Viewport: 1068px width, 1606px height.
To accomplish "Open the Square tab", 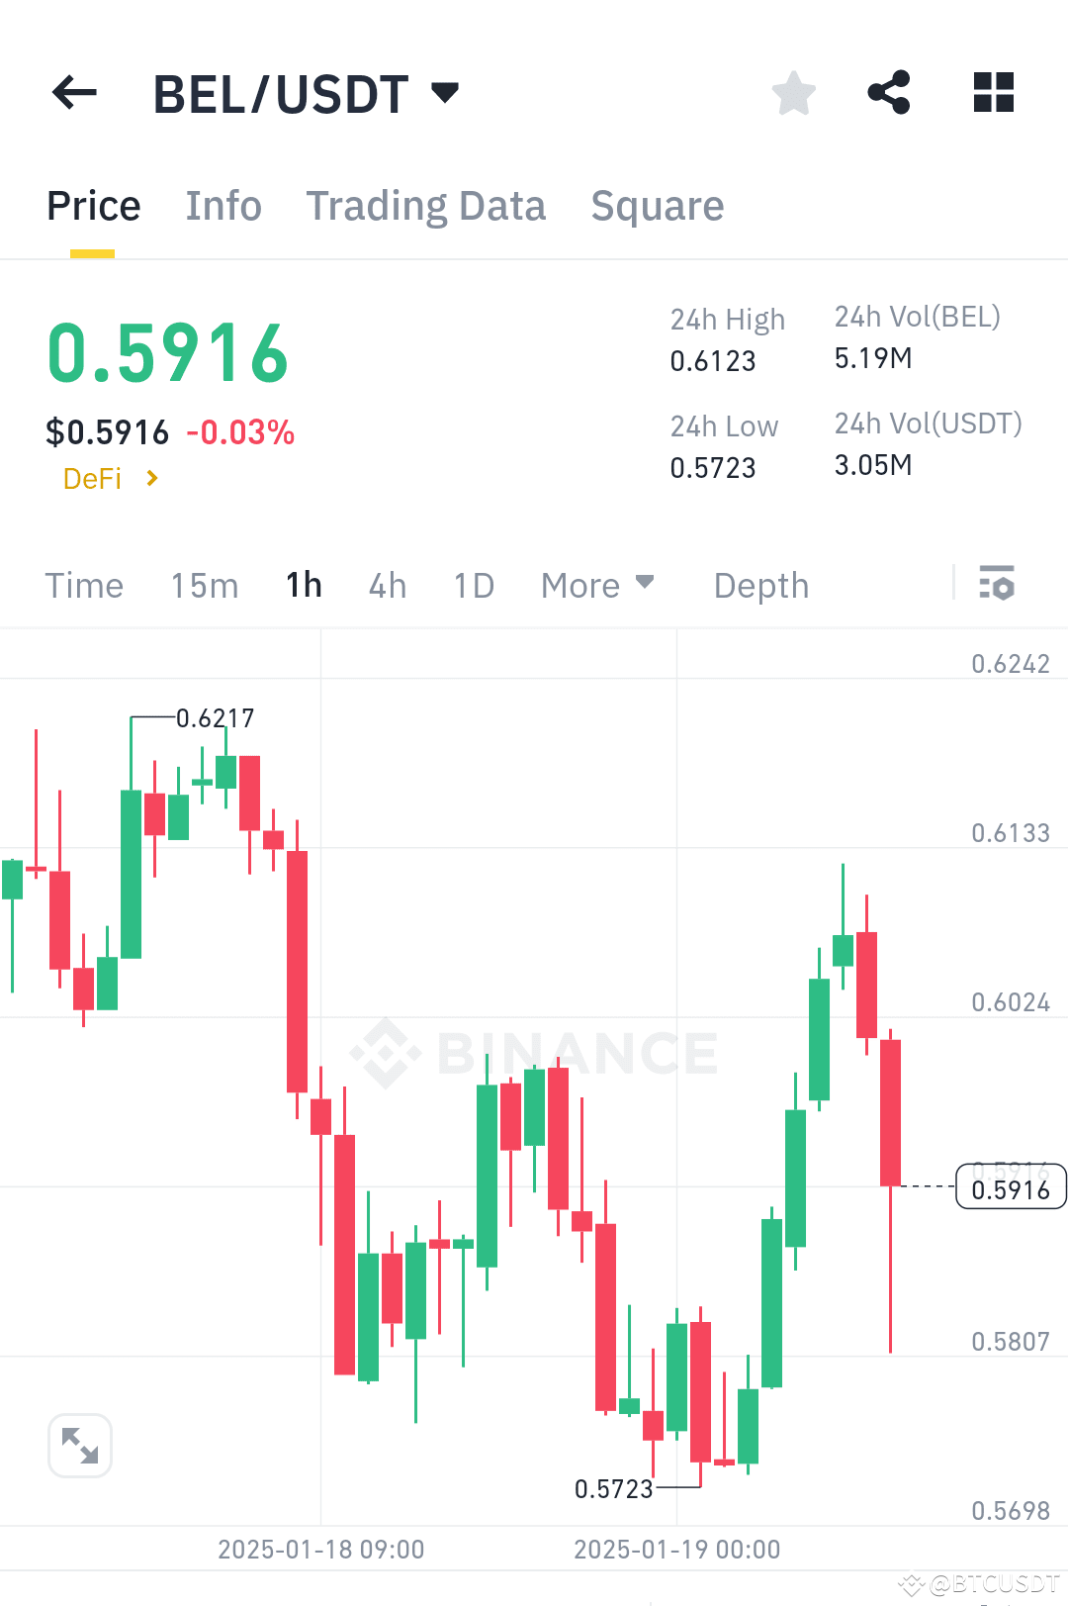I will 657,205.
